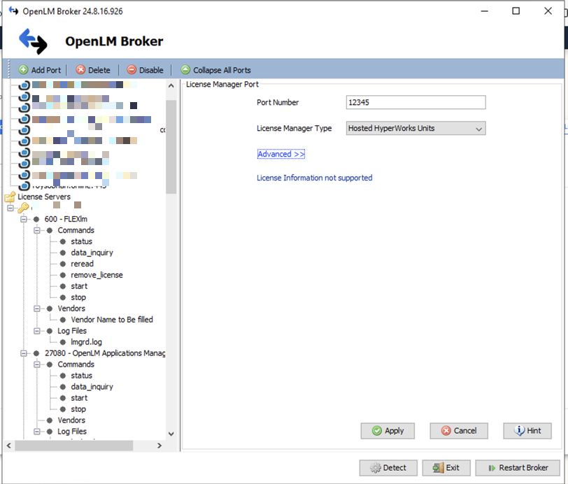568x484 pixels.
Task: Select the data_inquiry command under FLEXlm
Action: (x=92, y=252)
